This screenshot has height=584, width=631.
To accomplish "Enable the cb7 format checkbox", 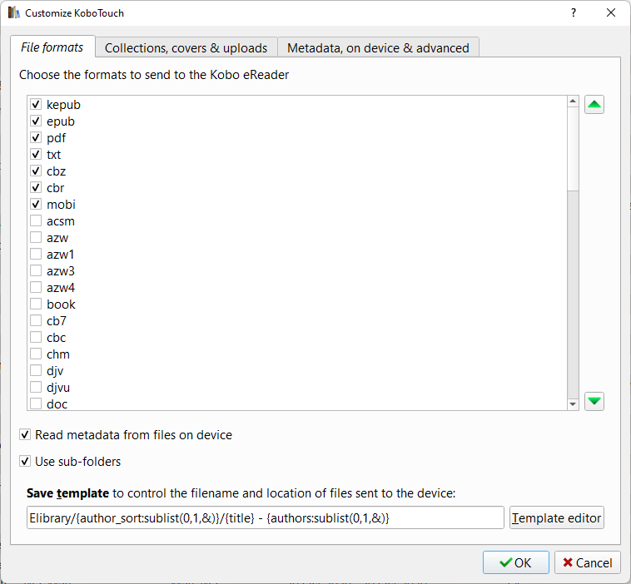I will coord(36,321).
